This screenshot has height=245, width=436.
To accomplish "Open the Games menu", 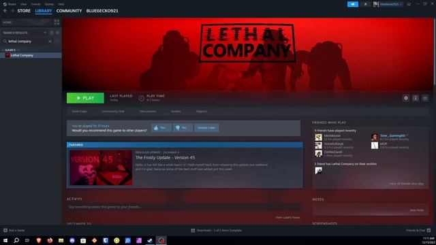I will [x=49, y=4].
